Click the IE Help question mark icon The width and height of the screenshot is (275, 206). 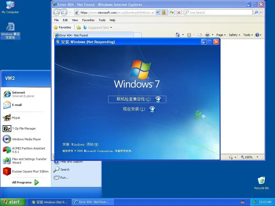[257, 35]
